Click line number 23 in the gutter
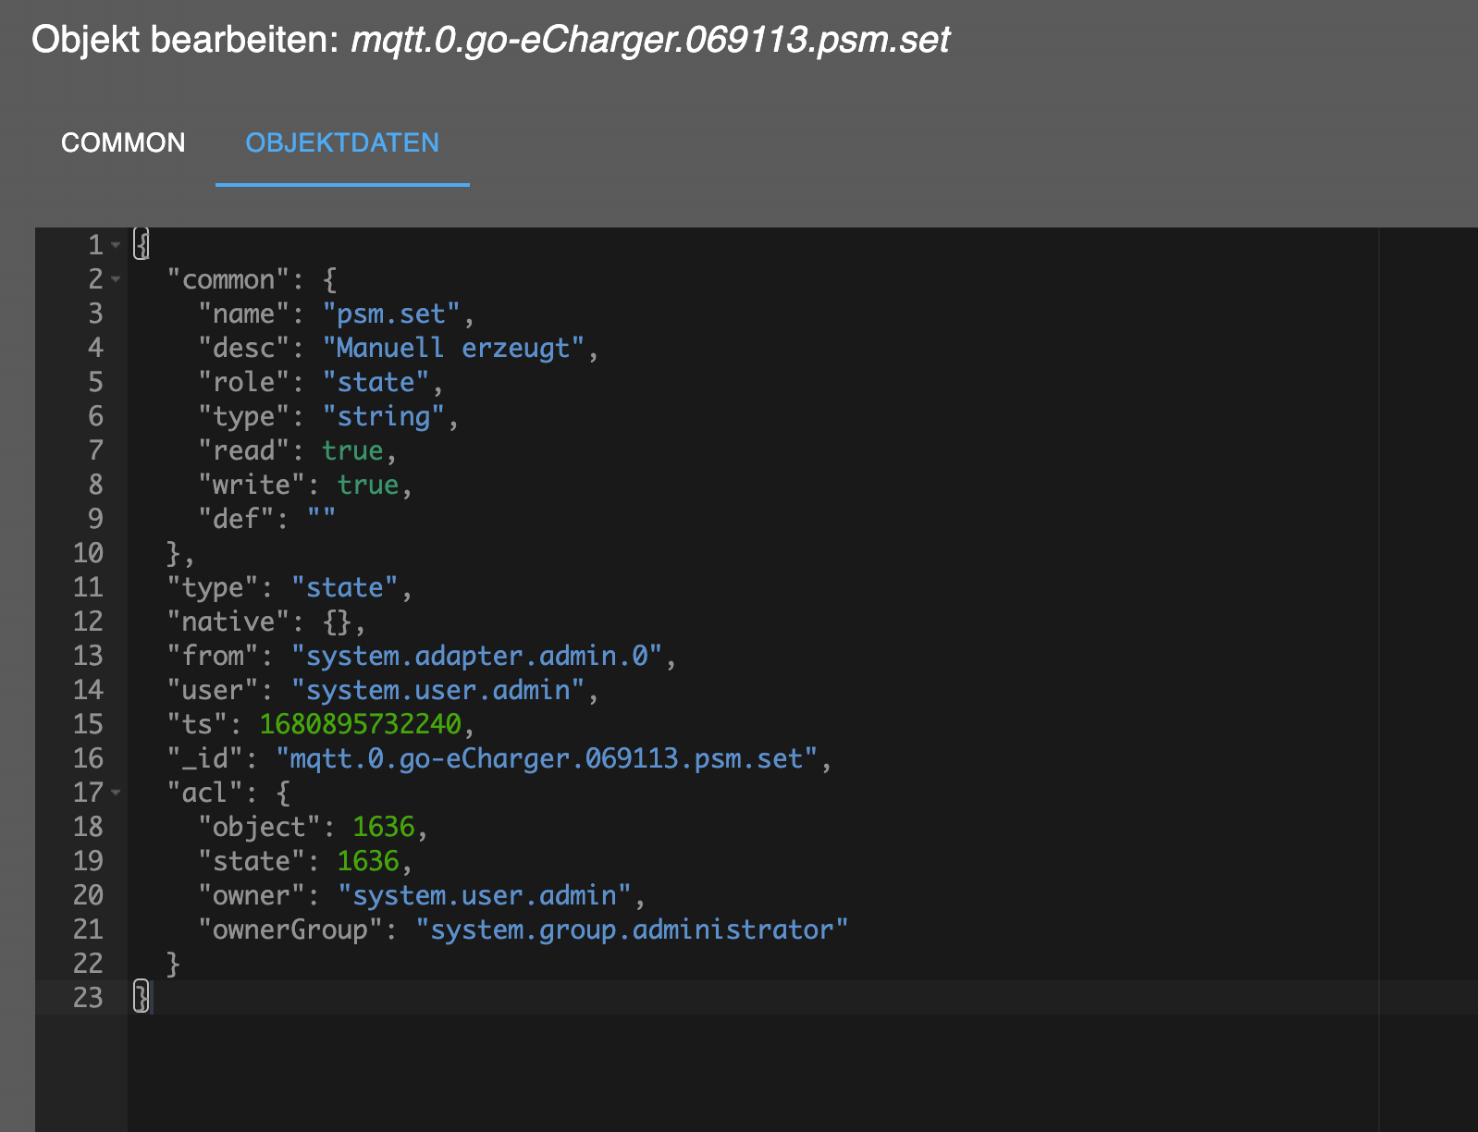 [x=88, y=998]
